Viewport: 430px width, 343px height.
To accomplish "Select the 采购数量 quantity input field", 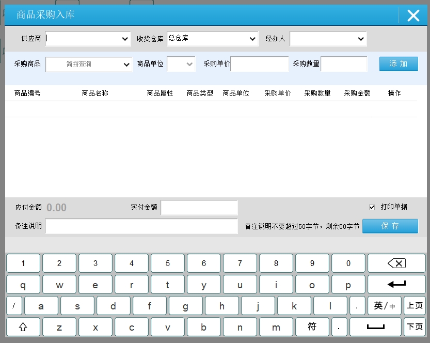I will pyautogui.click(x=344, y=64).
